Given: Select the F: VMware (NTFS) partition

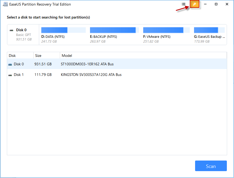Looking at the screenshot, I should tap(166, 35).
